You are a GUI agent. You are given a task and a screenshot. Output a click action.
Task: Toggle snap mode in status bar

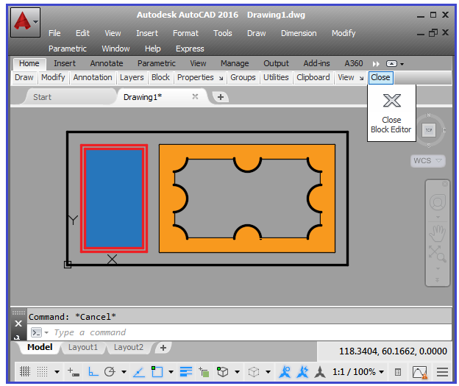click(x=42, y=371)
